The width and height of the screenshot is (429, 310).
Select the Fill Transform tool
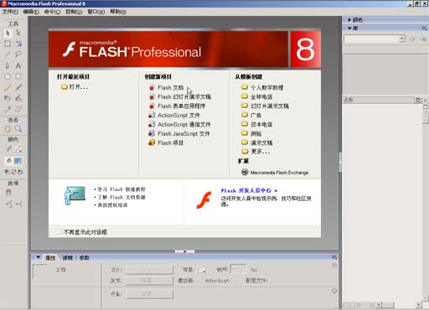[18, 44]
